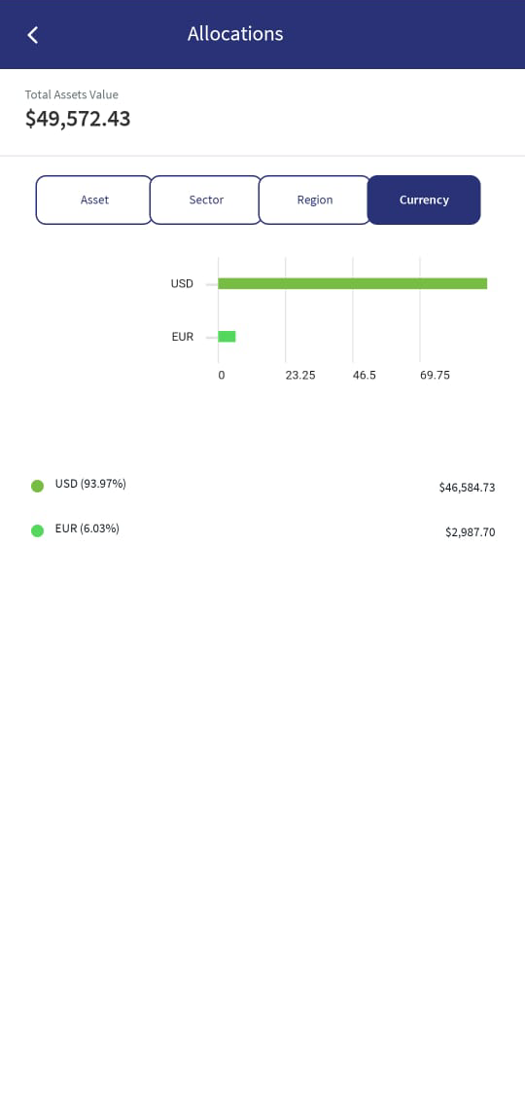Click the $46,584.73 USD amount
Viewport: 525px width, 1093px height.
click(x=467, y=488)
